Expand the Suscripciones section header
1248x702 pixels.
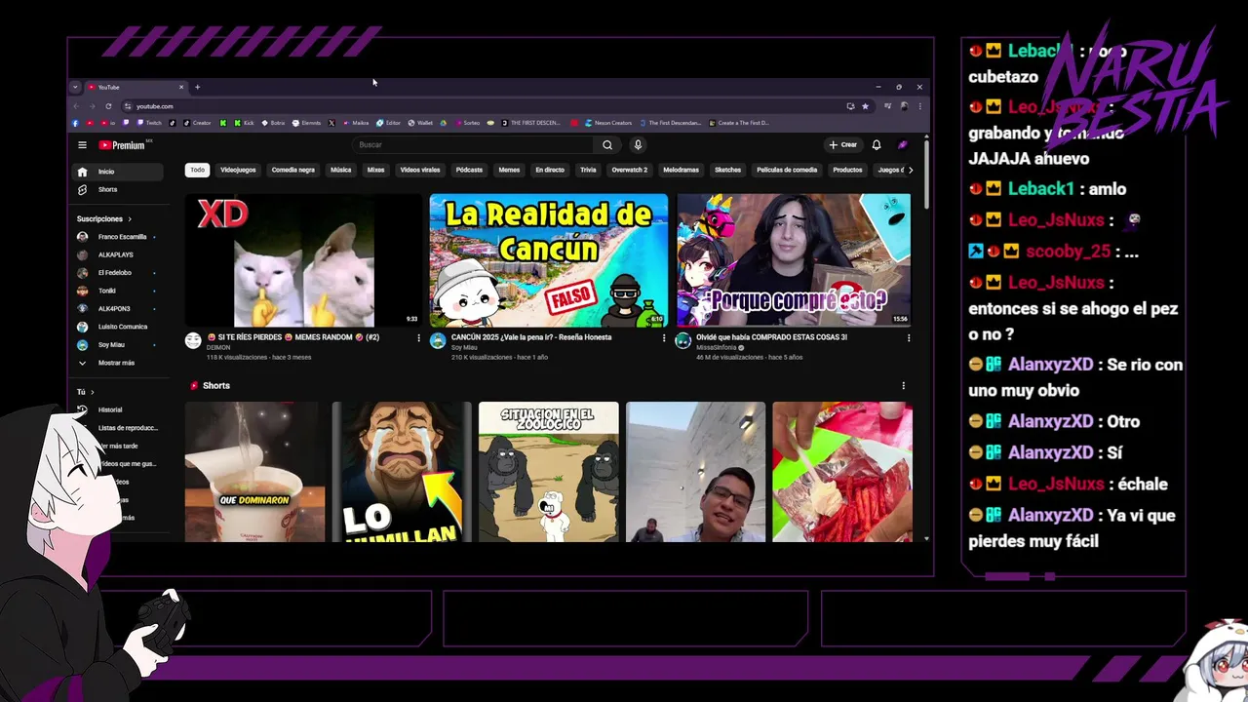click(103, 219)
